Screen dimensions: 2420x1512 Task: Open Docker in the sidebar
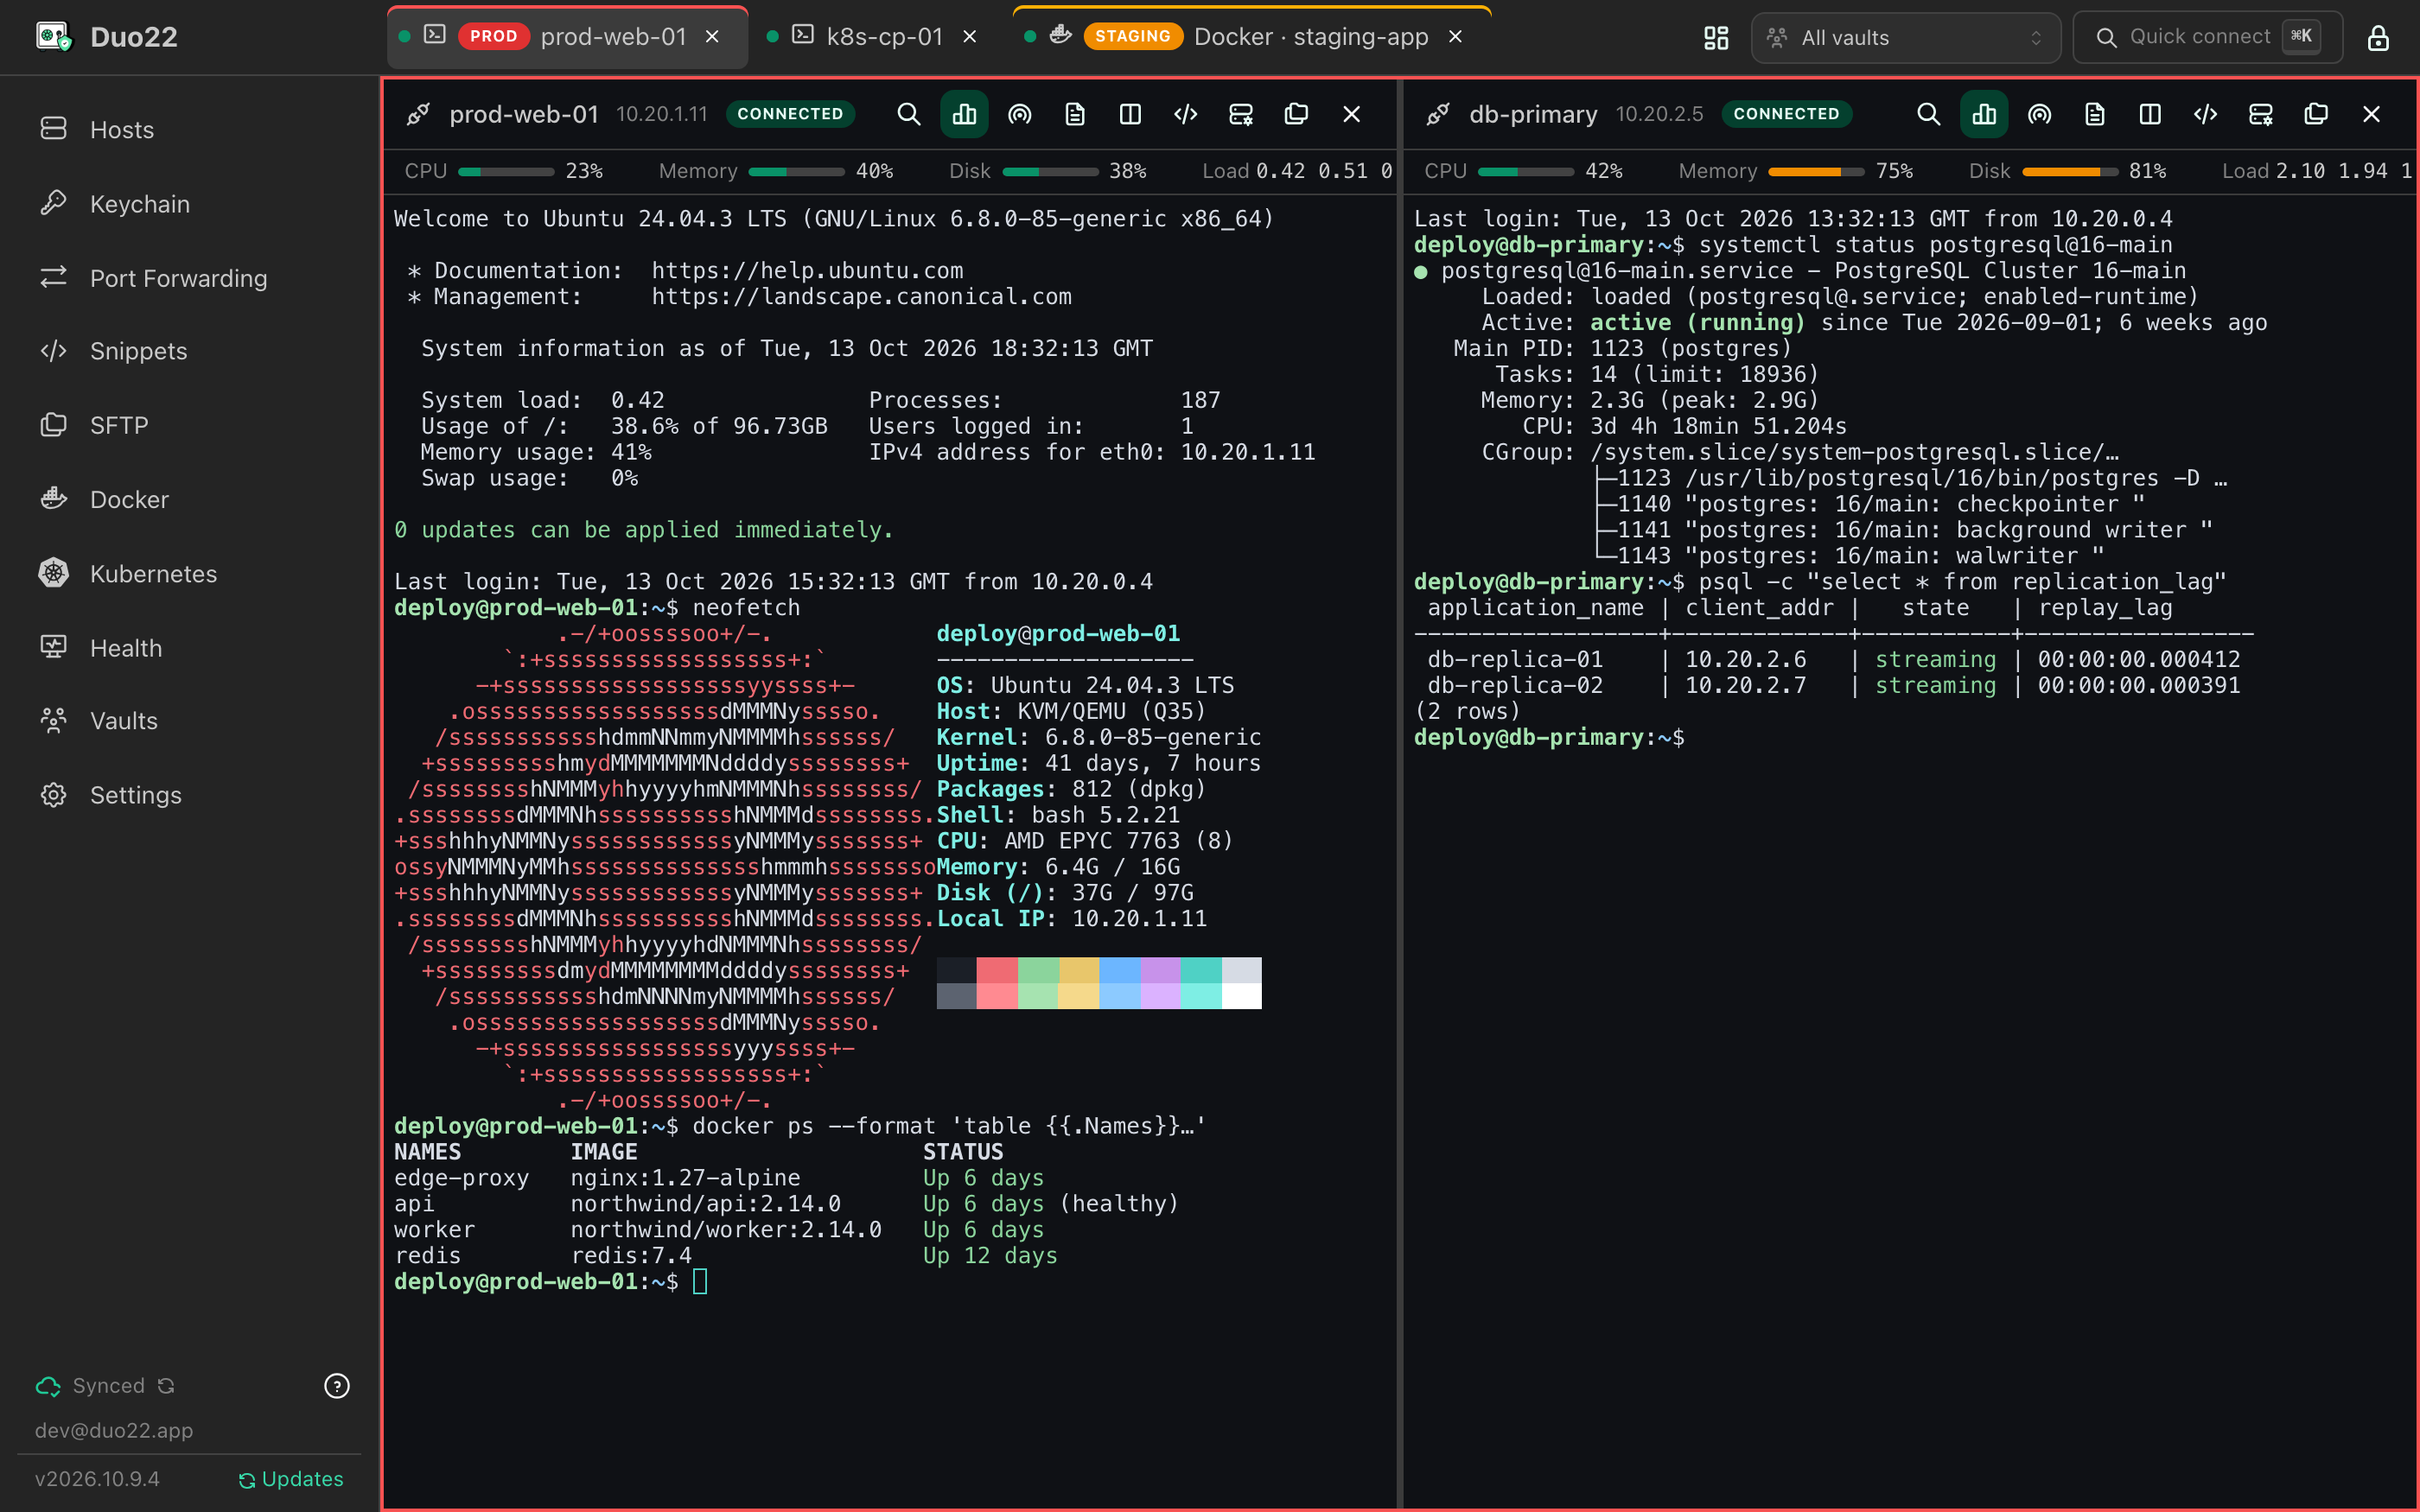point(190,499)
